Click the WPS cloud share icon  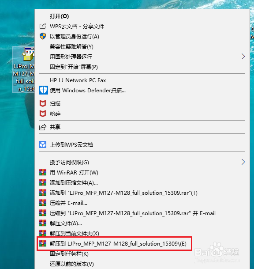point(43,26)
